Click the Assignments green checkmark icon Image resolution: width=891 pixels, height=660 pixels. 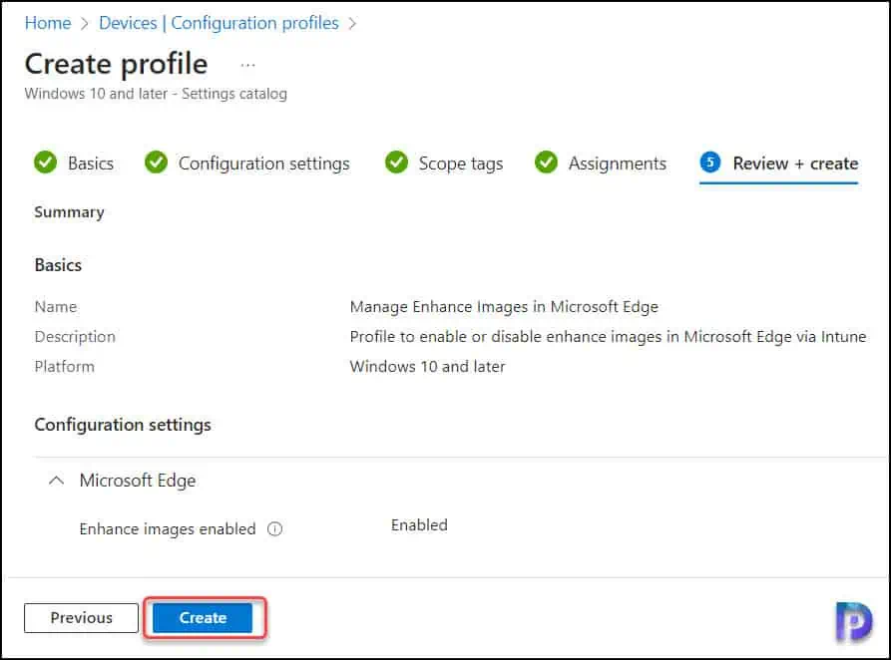tap(546, 163)
